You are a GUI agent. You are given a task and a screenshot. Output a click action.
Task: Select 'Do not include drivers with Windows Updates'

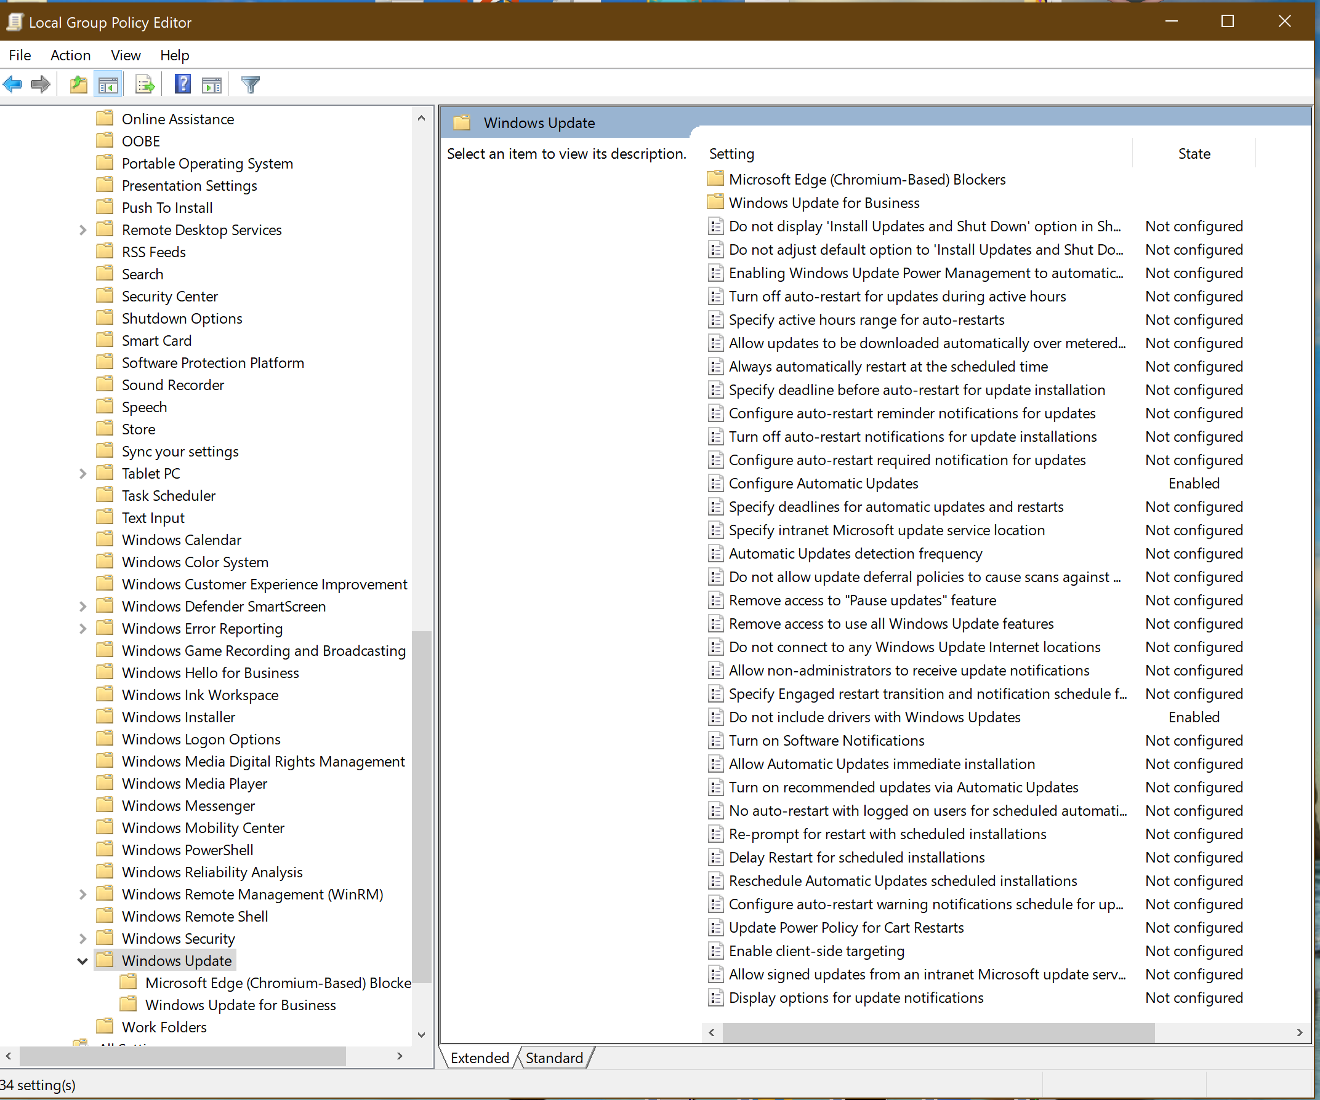point(874,717)
